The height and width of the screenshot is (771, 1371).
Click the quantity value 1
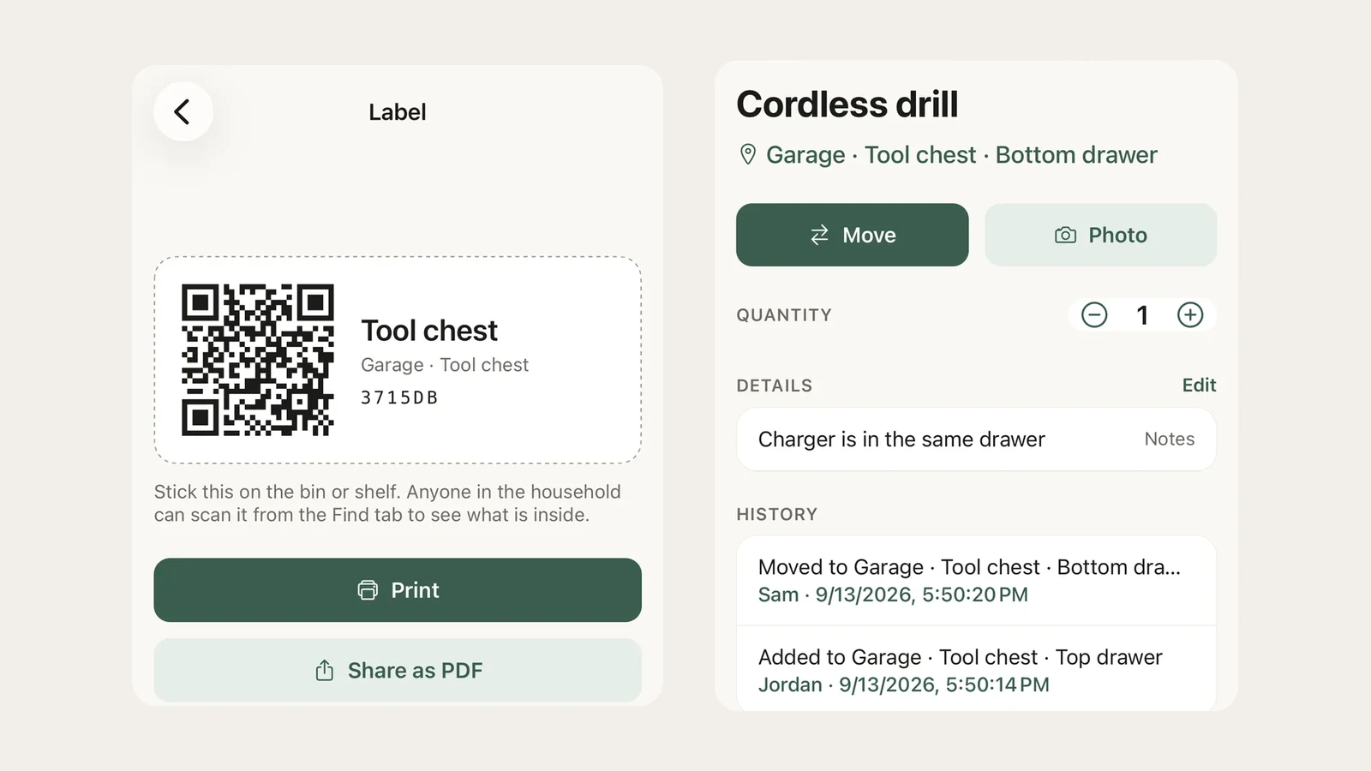(x=1142, y=315)
